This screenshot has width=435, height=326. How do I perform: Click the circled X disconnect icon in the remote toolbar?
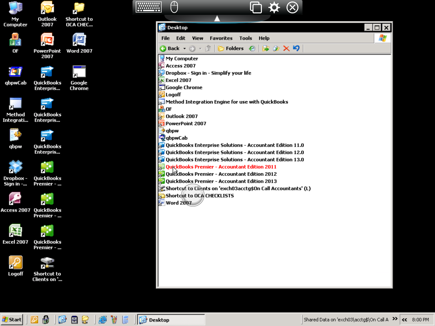coord(292,7)
